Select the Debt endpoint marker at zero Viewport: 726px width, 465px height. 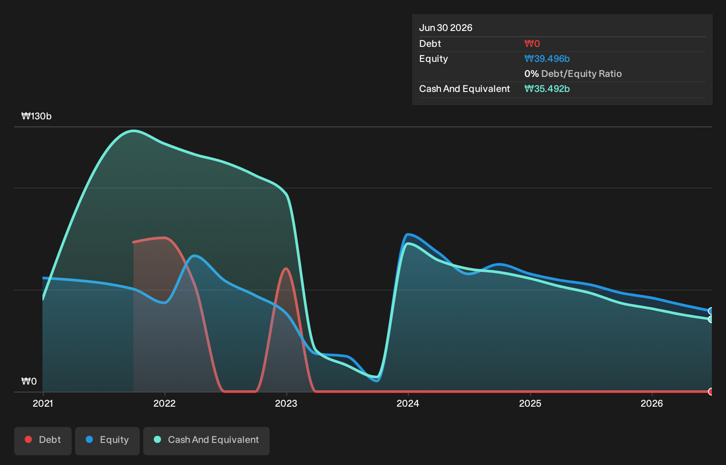click(711, 392)
